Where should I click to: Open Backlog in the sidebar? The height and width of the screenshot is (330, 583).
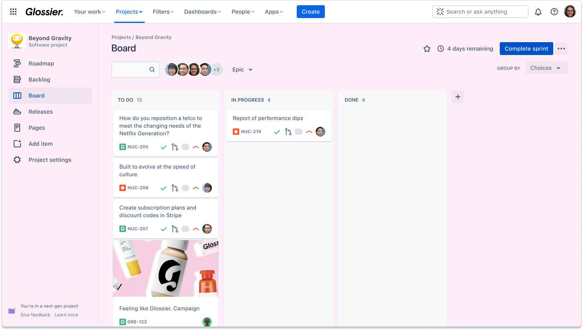click(x=50, y=79)
